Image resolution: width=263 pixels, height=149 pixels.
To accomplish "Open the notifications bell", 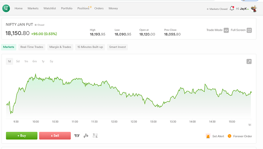I will 232,8.
